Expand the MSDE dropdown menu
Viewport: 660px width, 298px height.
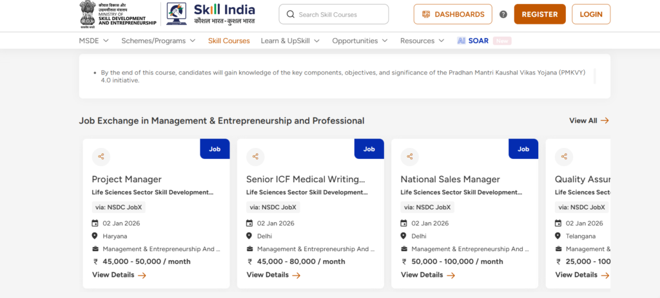pos(94,41)
